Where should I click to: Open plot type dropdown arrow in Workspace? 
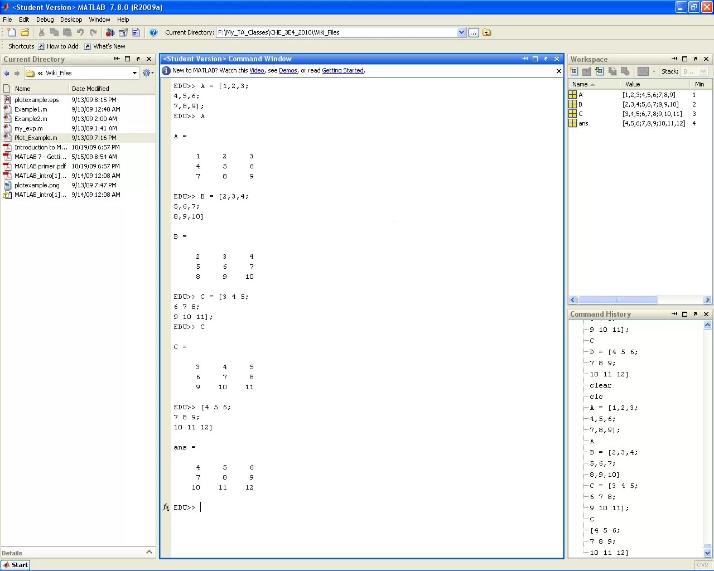(654, 71)
